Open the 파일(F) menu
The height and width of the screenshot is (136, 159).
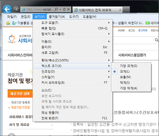(x=12, y=17)
